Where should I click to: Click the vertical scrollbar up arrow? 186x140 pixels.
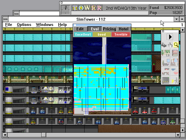(x=183, y=30)
